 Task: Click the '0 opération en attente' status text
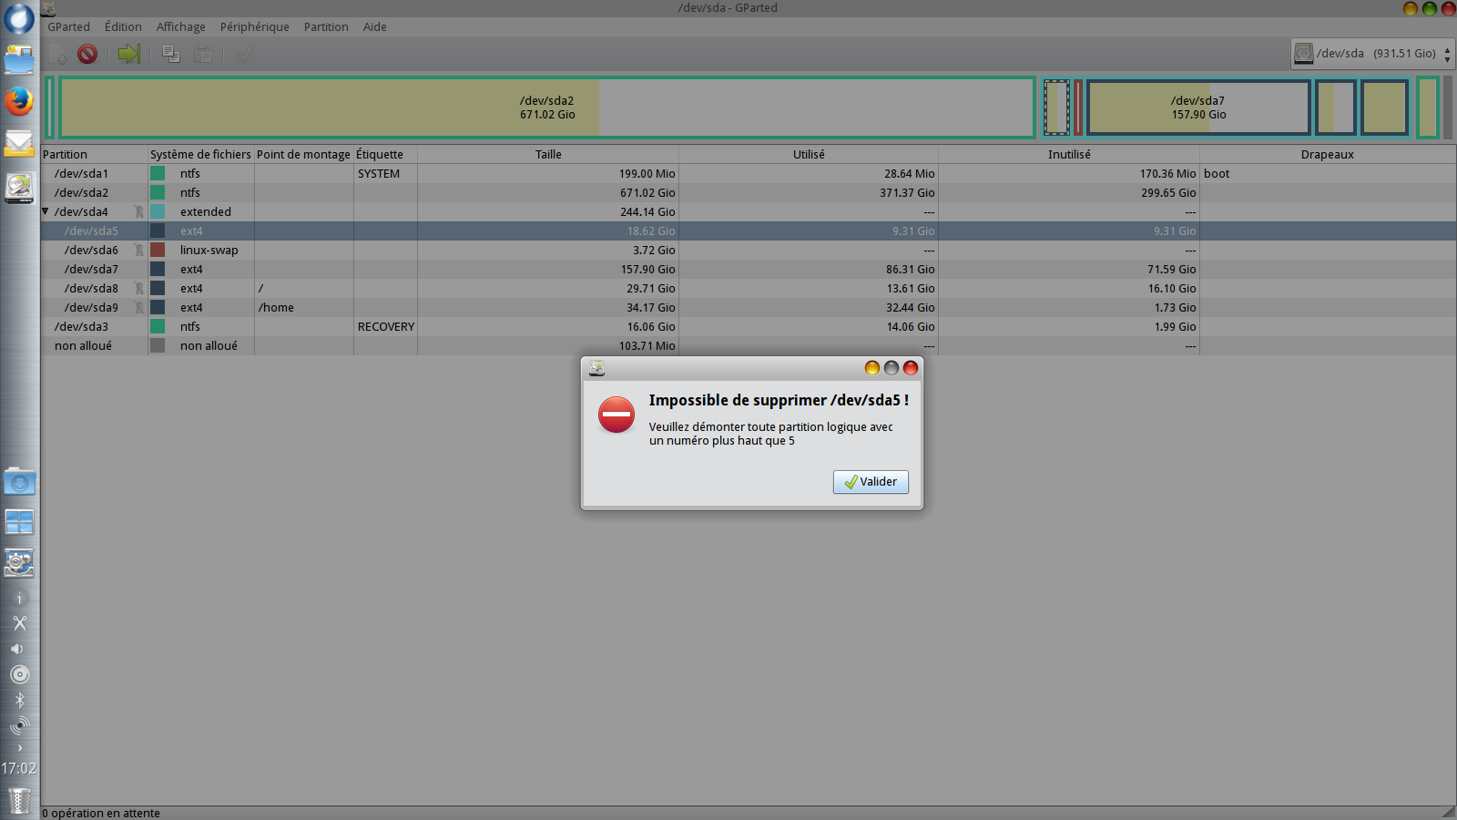pyautogui.click(x=101, y=814)
